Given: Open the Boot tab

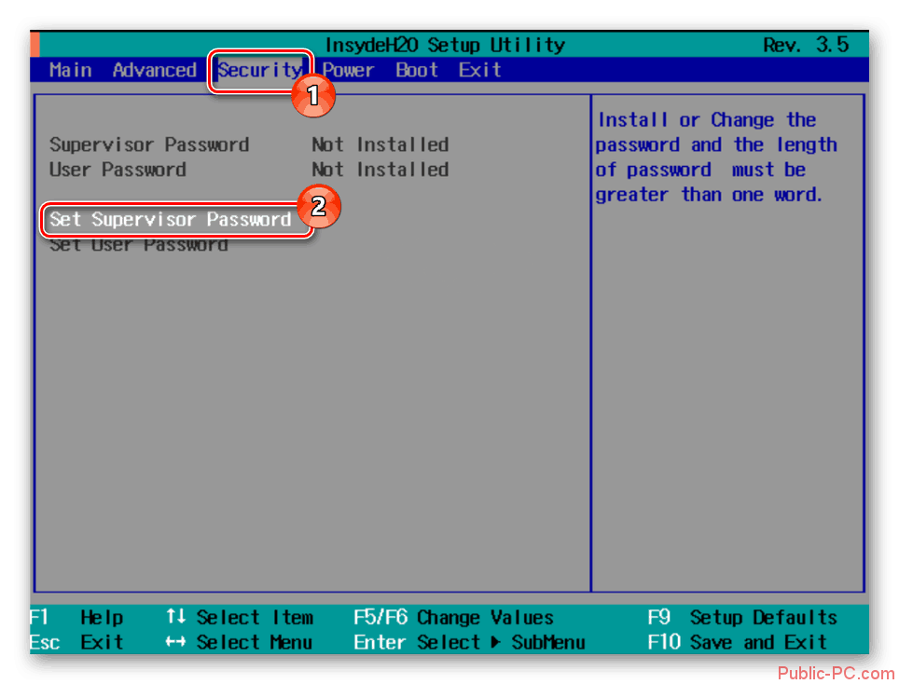Looking at the screenshot, I should (x=416, y=70).
